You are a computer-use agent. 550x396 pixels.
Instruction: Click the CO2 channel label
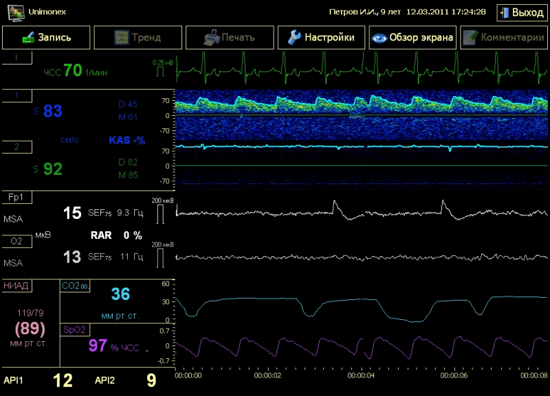click(x=74, y=286)
